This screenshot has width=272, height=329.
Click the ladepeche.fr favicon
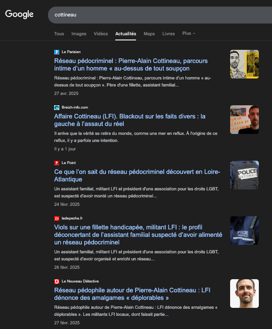[x=57, y=219]
